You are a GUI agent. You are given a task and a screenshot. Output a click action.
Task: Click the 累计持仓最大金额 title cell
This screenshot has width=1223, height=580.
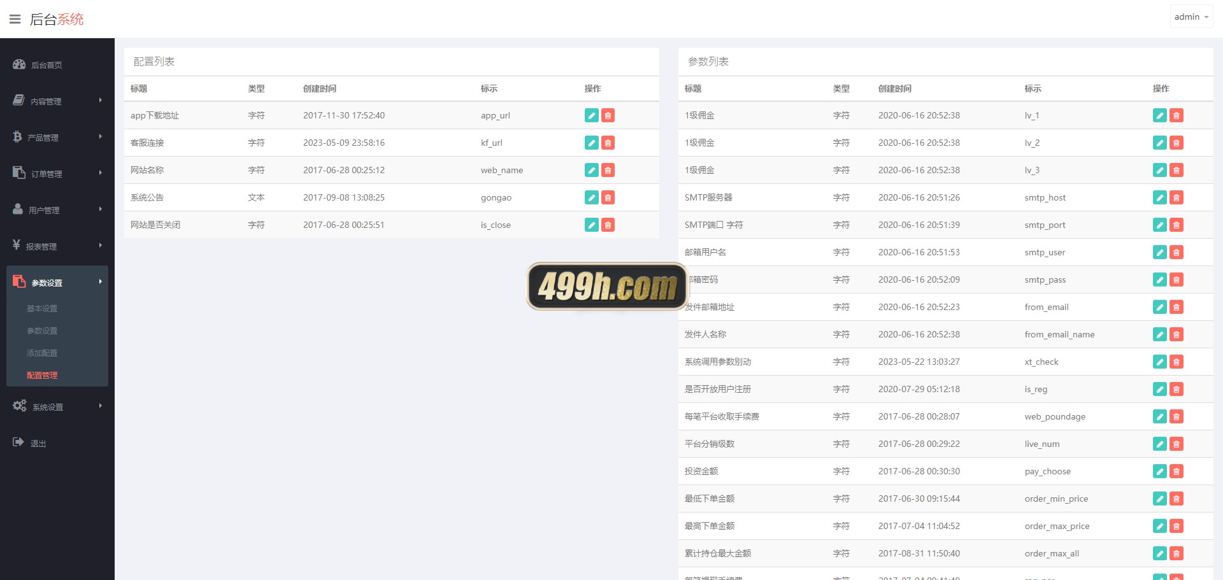click(x=718, y=553)
